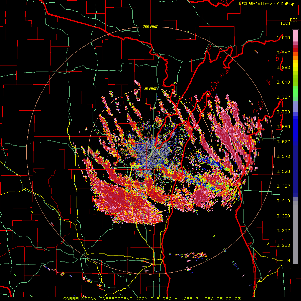Viewport: 301px width, 301px height.
Task: Click the 0.680 legend value
Action: pyautogui.click(x=283, y=127)
